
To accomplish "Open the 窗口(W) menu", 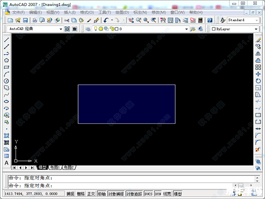I will [177, 12].
